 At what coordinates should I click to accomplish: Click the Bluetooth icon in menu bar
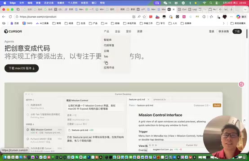point(190,3)
